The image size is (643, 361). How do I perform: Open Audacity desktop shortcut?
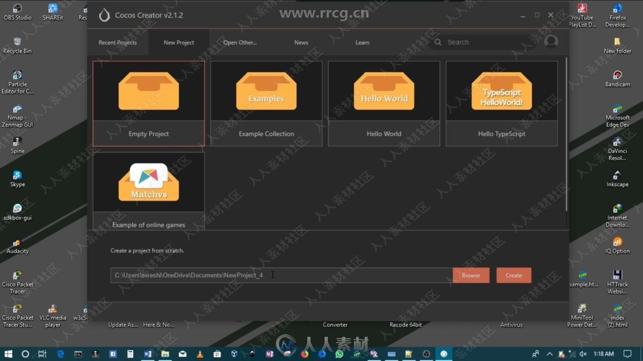(18, 246)
